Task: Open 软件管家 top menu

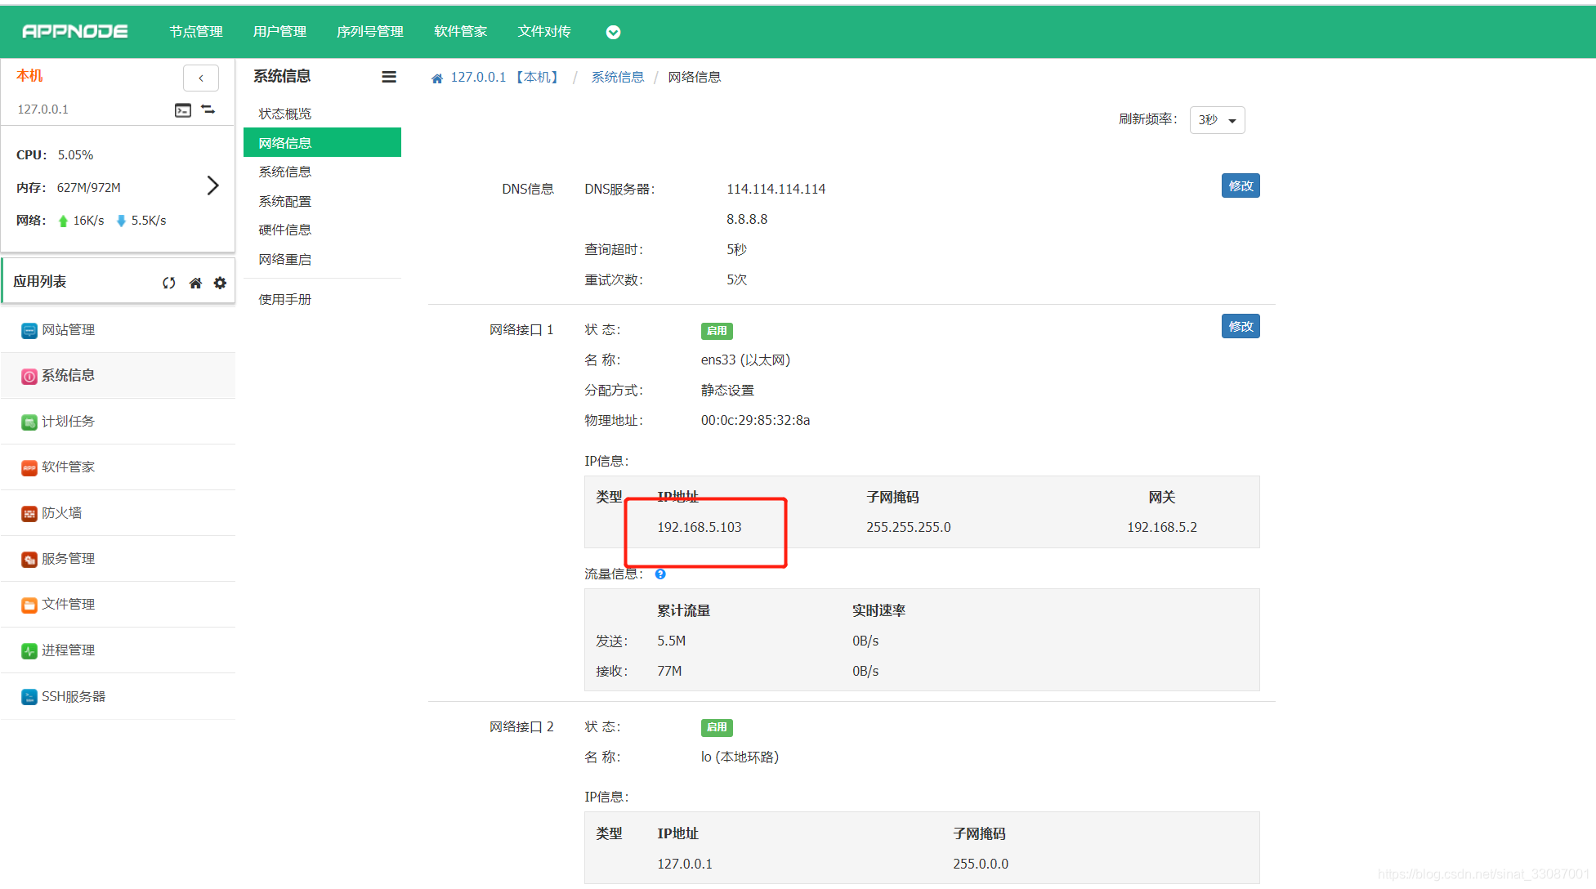Action: coord(461,31)
